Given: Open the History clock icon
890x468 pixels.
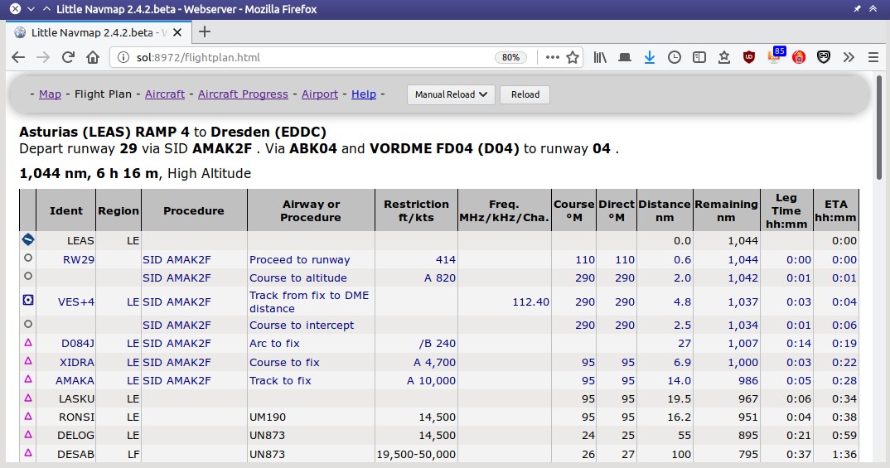Looking at the screenshot, I should [x=675, y=57].
